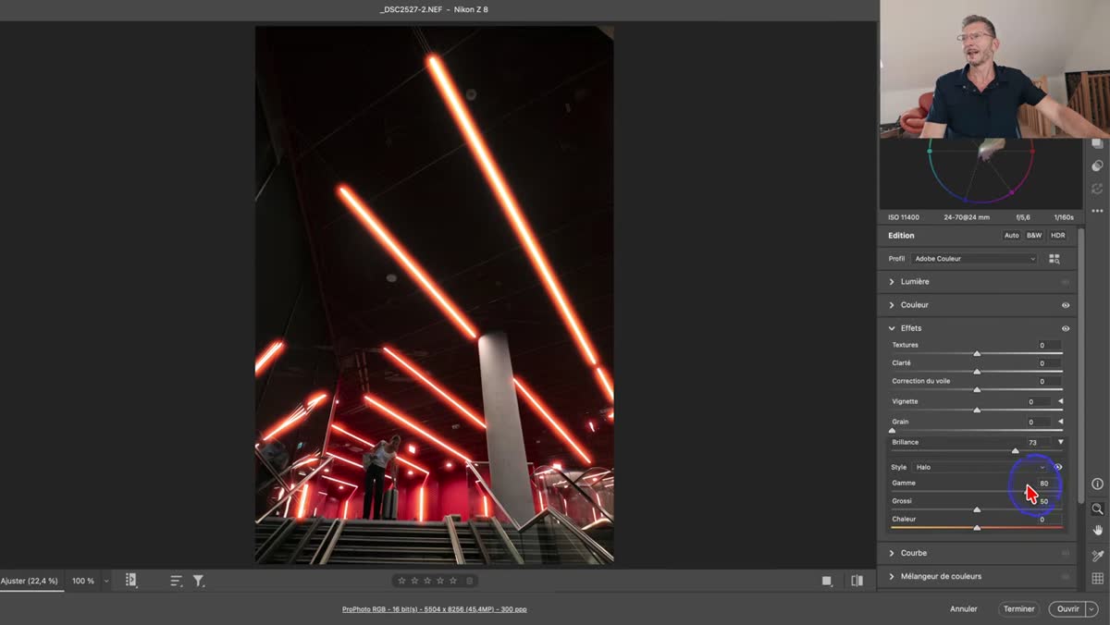Open the filter funnel icon
Image resolution: width=1110 pixels, height=625 pixels.
click(x=198, y=581)
